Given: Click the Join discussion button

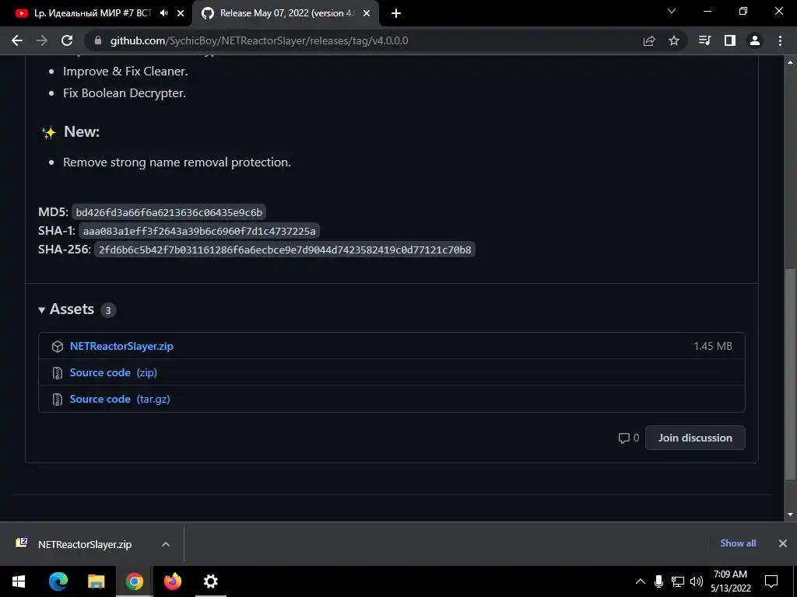Looking at the screenshot, I should pos(695,438).
